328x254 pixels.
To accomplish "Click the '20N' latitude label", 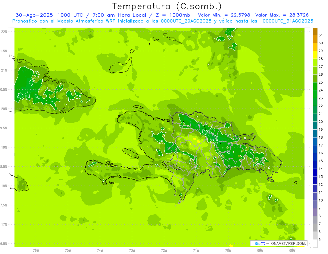I will point(4,109).
